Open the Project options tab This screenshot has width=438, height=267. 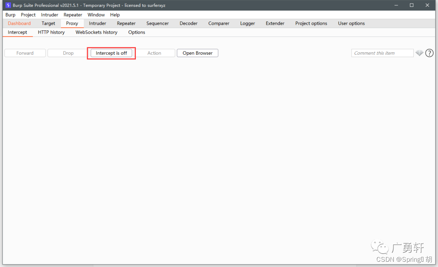click(311, 23)
